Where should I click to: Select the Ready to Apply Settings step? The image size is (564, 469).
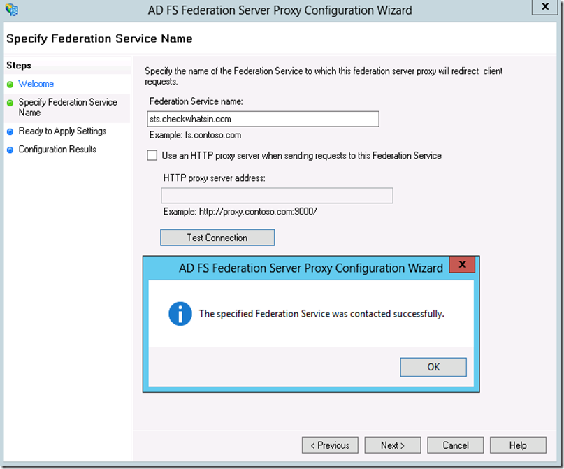(62, 131)
